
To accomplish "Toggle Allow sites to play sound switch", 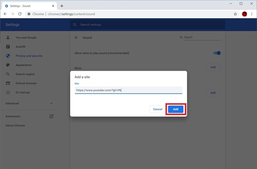I will [217, 53].
